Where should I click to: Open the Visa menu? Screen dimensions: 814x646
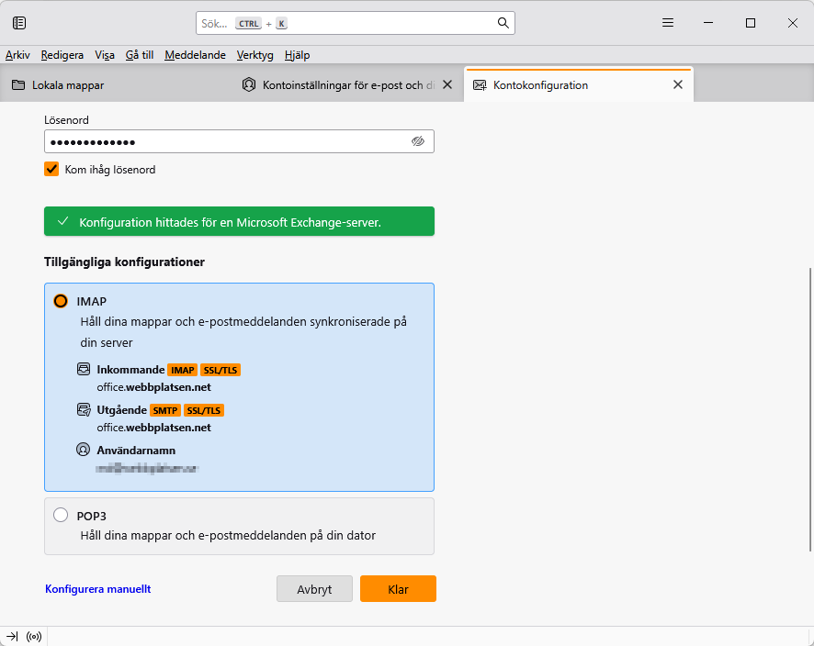(x=105, y=55)
